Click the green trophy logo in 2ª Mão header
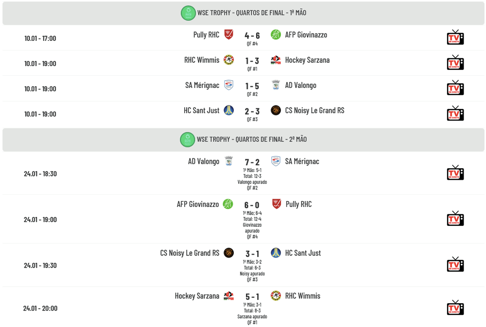The height and width of the screenshot is (327, 486). [188, 139]
